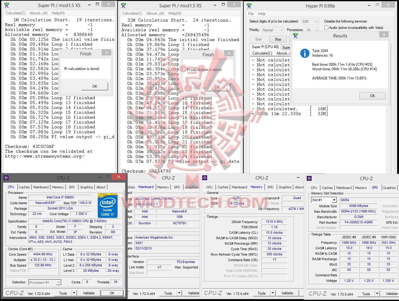This screenshot has width=399, height=301.
Task: Click the Core Speed field showing 4404.99 MHz
Action: click(x=43, y=254)
